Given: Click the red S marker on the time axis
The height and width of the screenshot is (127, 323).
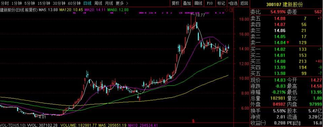Looking at the screenshot, I should pyautogui.click(x=193, y=121).
